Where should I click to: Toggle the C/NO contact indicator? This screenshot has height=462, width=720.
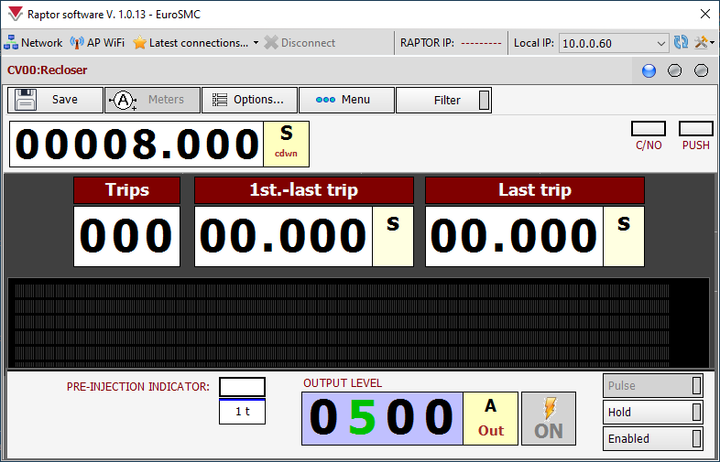(x=649, y=128)
